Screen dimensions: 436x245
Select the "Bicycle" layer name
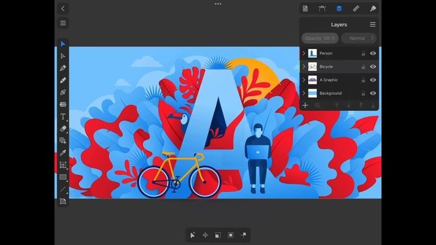click(326, 67)
